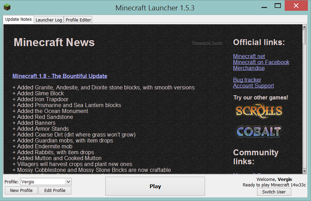Screen dimensions: 311x201
Task: Click the 'Profile:' label
Action: pos(11,182)
